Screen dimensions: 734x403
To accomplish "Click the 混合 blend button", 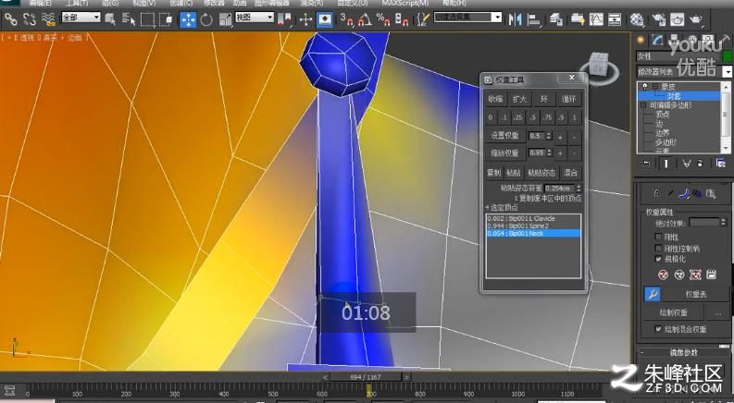I will 570,173.
